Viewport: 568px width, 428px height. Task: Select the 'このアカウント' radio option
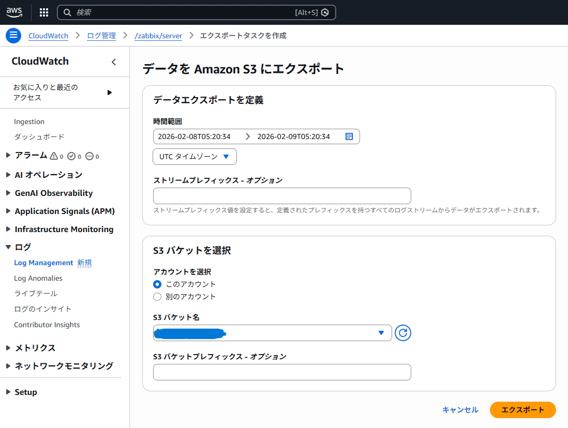pyautogui.click(x=157, y=284)
